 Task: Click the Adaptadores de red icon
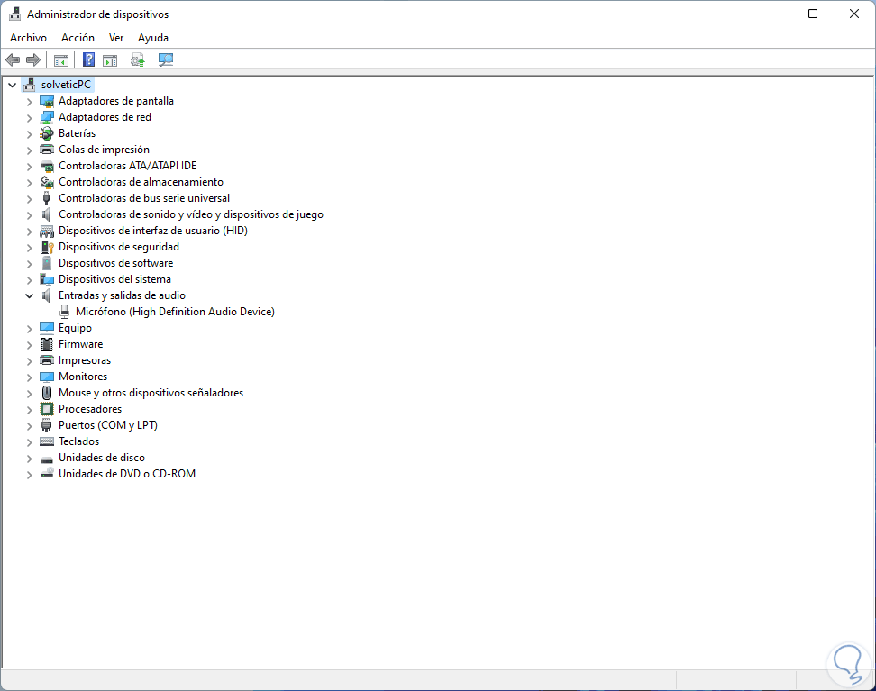pyautogui.click(x=47, y=117)
